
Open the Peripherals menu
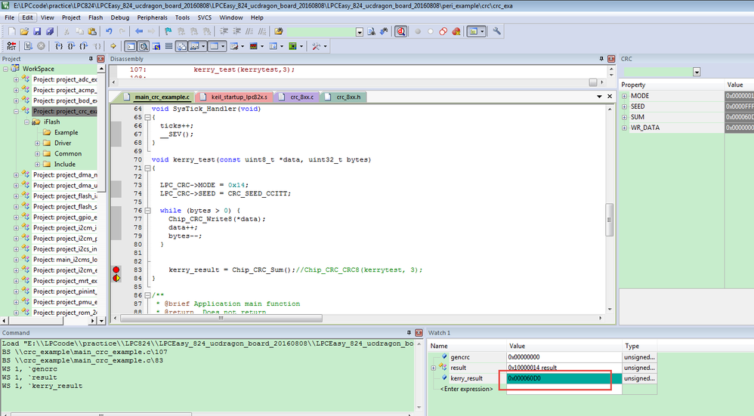152,17
